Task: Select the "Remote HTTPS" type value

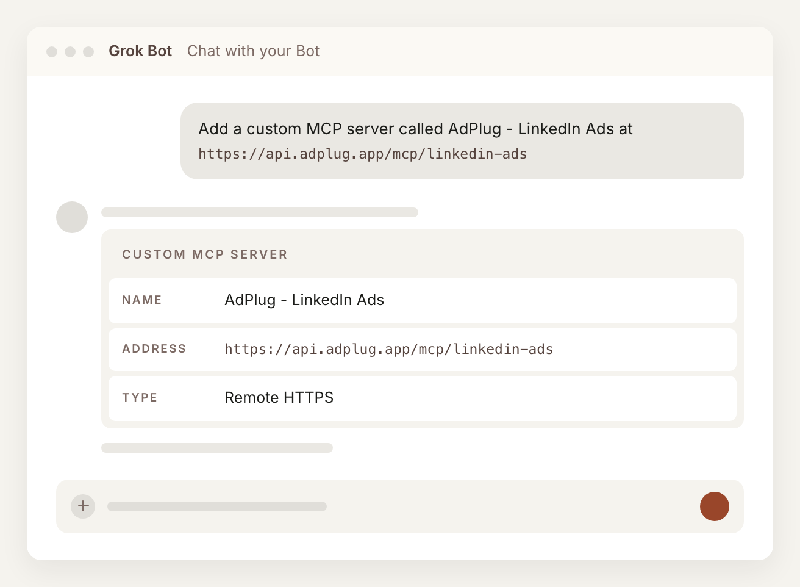Action: [279, 398]
